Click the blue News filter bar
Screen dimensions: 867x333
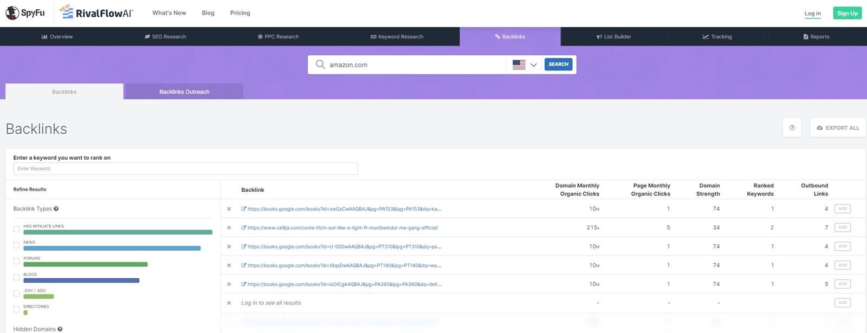point(112,249)
